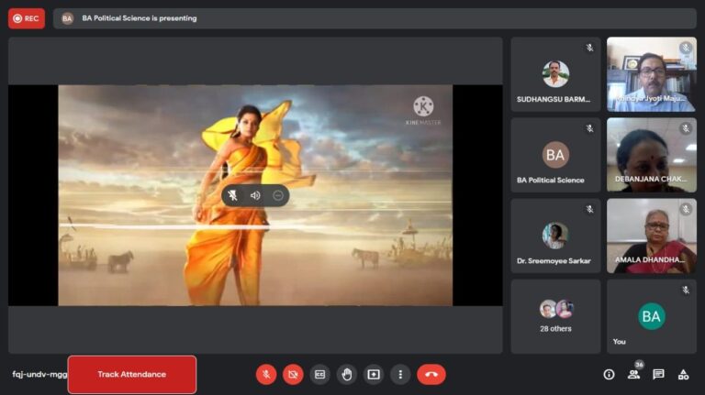
Task: Hang up with the red leave-call button
Action: (431, 374)
